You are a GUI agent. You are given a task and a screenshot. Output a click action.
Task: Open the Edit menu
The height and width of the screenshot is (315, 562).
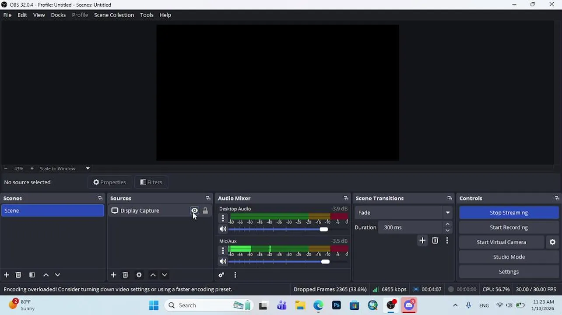pos(22,15)
